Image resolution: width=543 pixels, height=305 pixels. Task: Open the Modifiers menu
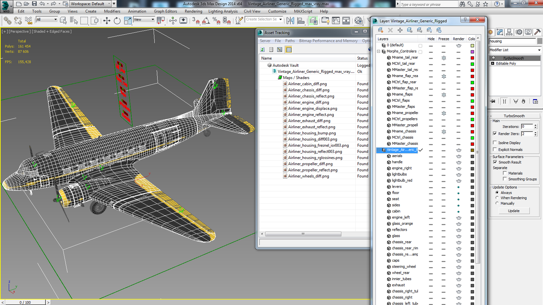coord(112,11)
